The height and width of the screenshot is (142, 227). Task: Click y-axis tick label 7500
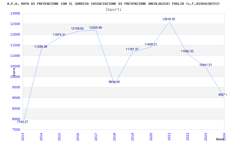16,130
